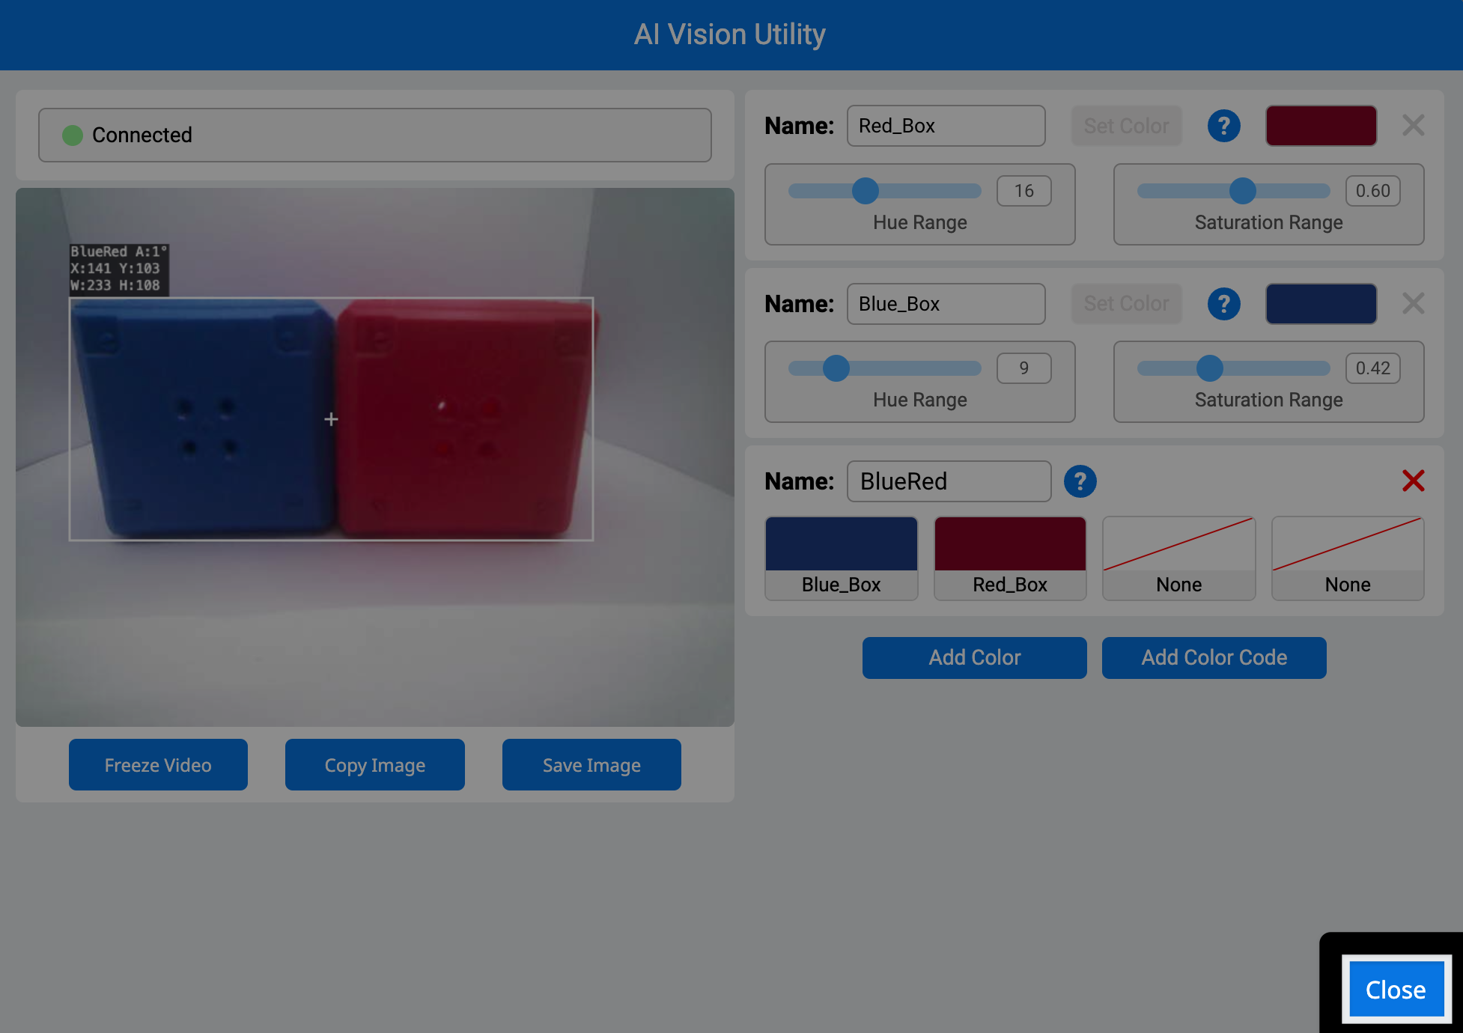Save the current camera image
This screenshot has height=1033, width=1463.
click(591, 764)
